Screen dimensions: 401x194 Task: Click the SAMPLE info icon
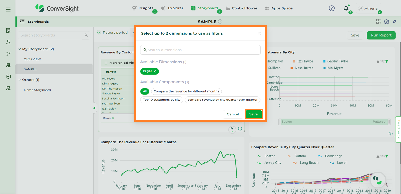[x=220, y=22]
